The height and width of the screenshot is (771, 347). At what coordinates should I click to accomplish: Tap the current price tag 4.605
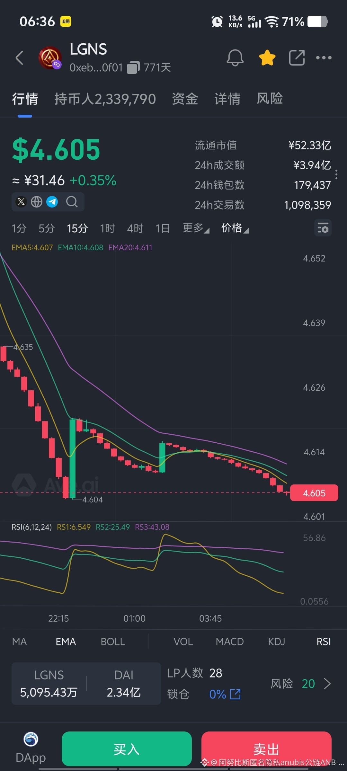tap(314, 493)
